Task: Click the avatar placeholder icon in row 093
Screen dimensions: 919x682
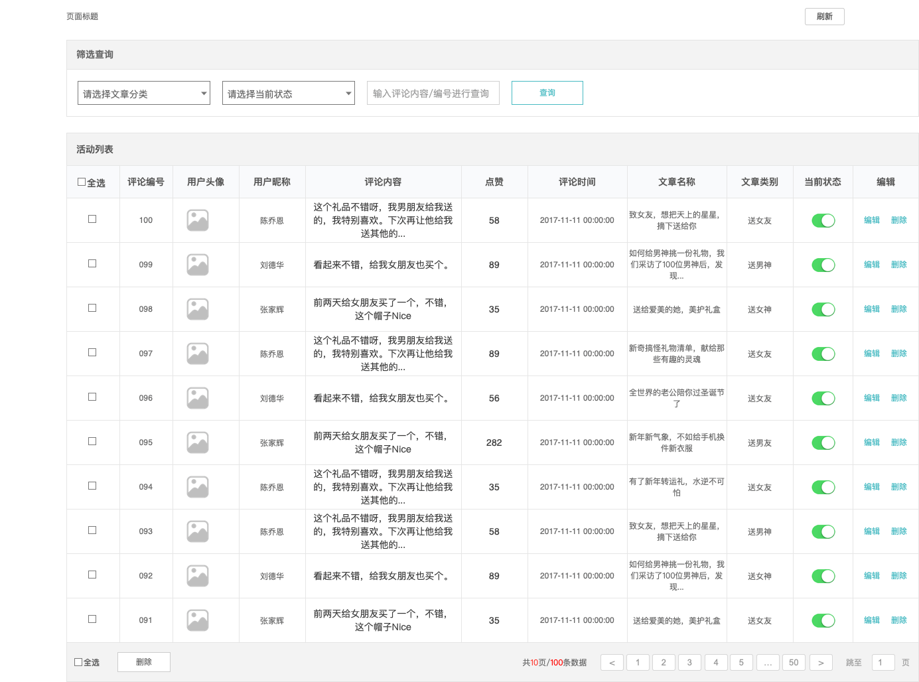Action: click(x=197, y=531)
